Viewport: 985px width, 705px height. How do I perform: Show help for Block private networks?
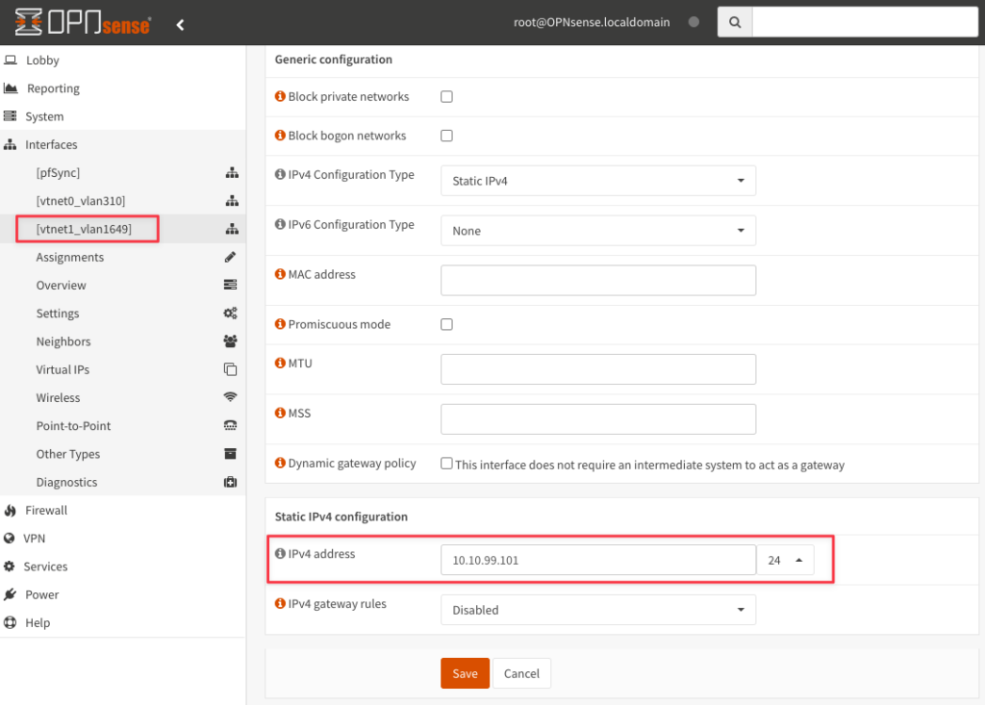pyautogui.click(x=280, y=96)
